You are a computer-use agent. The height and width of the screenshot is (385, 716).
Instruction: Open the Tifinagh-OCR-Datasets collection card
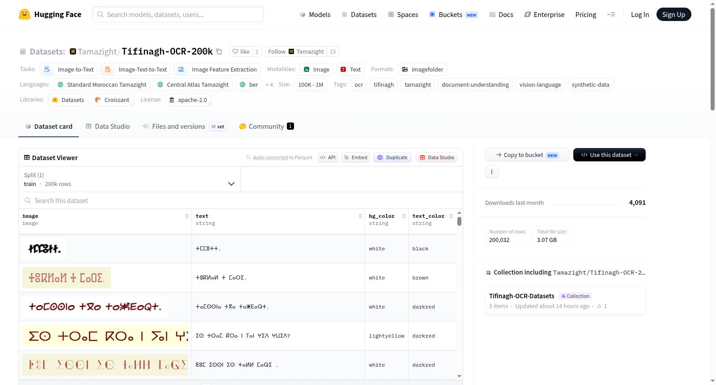(565, 300)
